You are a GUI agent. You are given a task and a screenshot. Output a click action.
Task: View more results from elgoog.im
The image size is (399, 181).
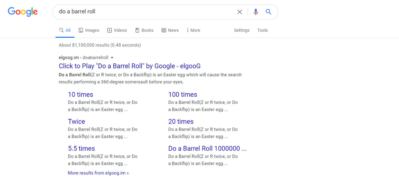pyautogui.click(x=98, y=173)
